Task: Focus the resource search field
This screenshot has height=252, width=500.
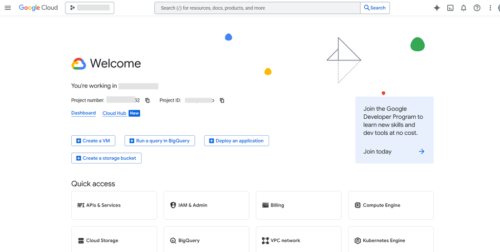Action: [257, 8]
